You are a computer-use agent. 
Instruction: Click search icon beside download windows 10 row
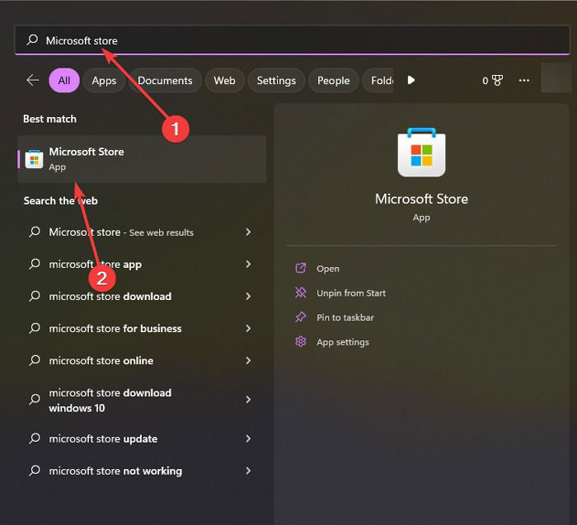[x=35, y=399]
